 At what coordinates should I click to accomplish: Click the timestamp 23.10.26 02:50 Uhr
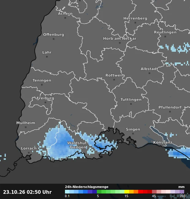click(27, 192)
